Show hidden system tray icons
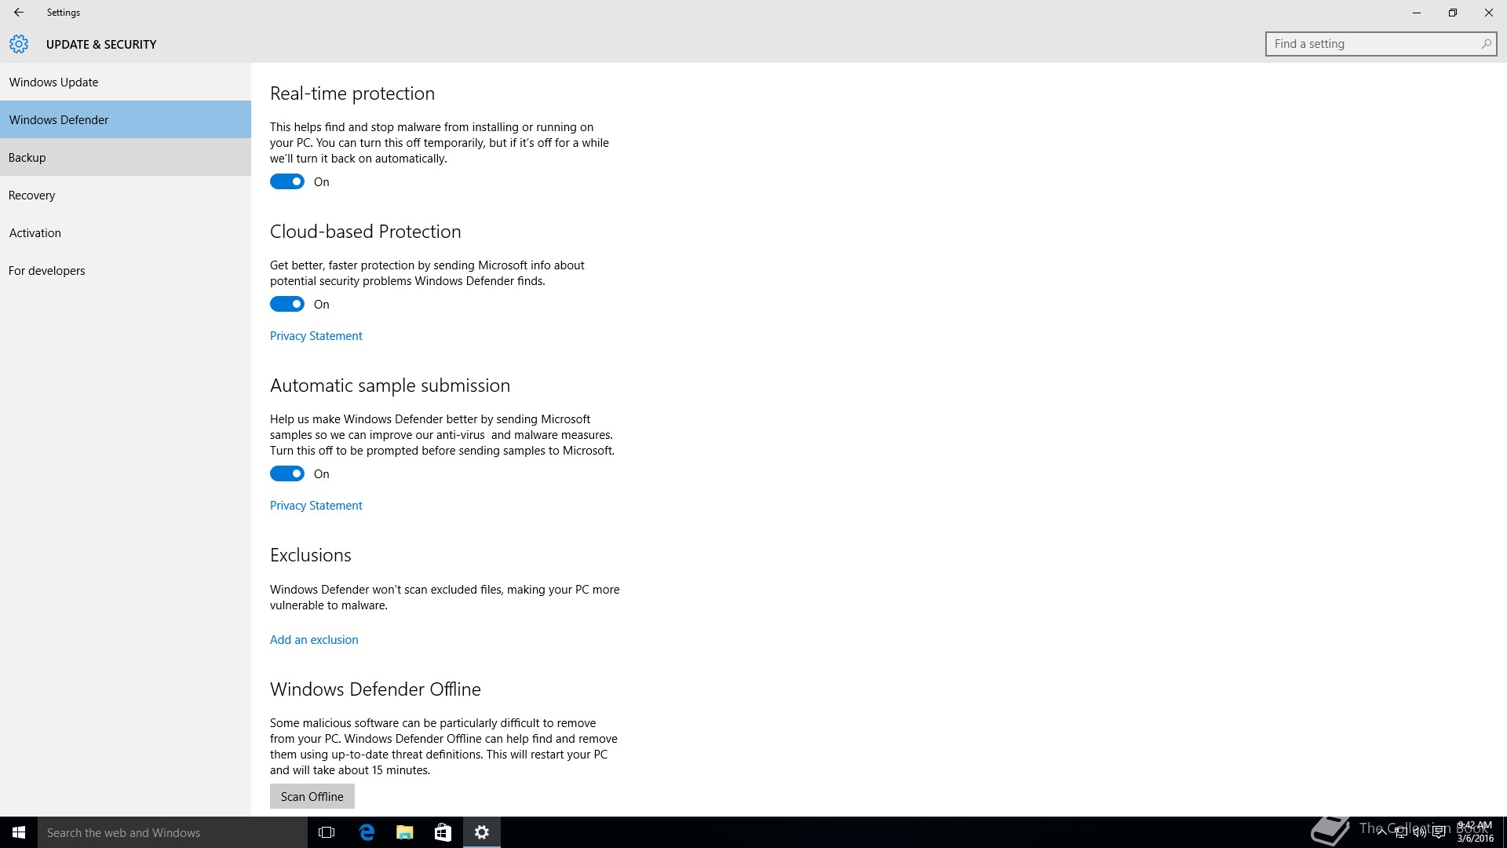Viewport: 1507px width, 848px height. click(1381, 832)
